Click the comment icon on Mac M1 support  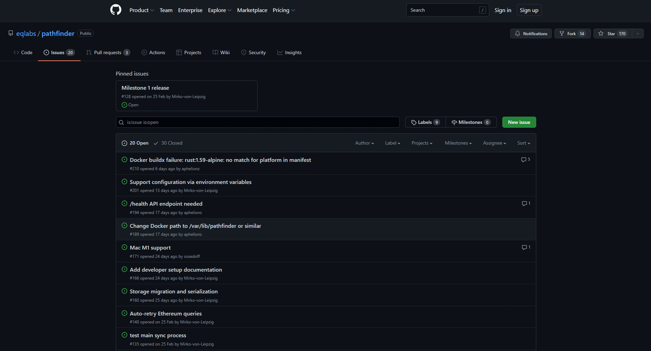pos(524,248)
